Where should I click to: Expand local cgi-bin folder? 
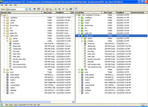point(82,38)
